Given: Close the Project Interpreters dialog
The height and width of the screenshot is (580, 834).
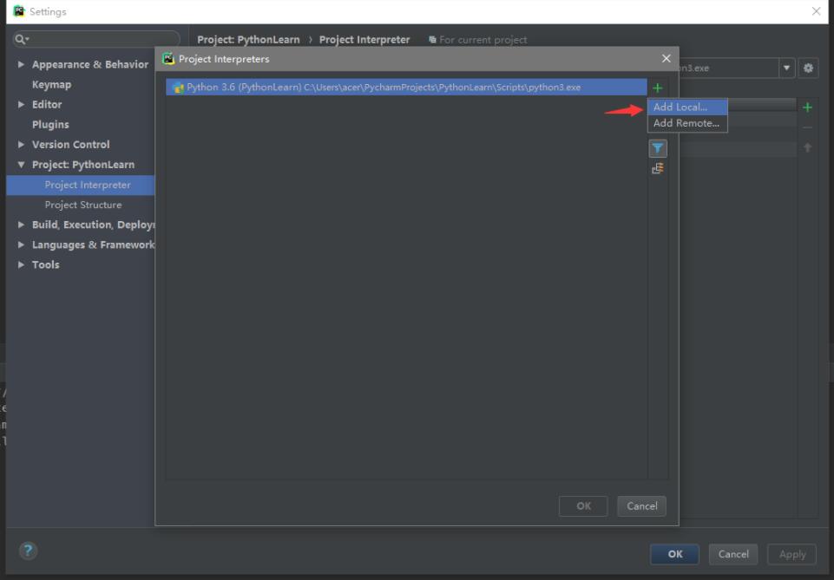Looking at the screenshot, I should click(666, 58).
